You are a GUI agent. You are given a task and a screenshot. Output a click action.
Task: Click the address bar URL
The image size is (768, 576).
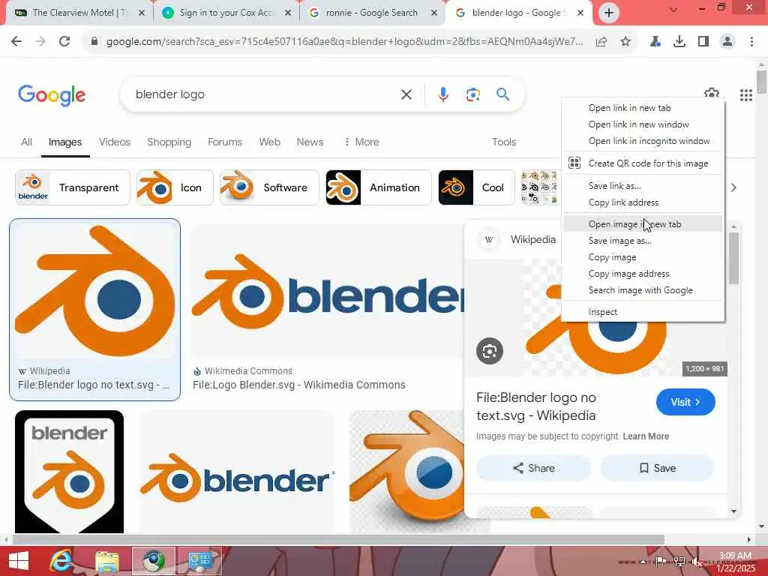point(344,42)
